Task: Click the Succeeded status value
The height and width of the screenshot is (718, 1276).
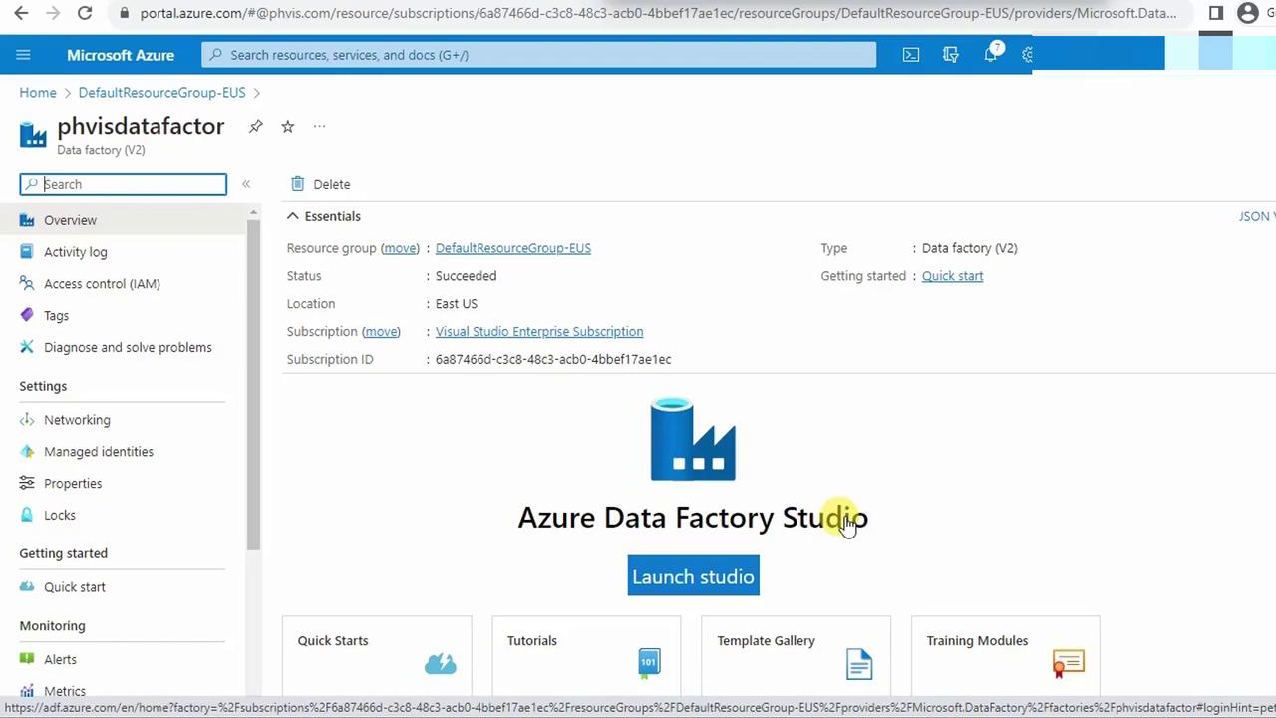Action: pos(466,276)
